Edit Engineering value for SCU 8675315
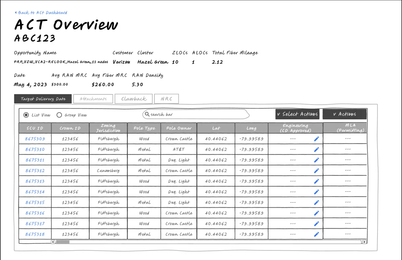Viewport: 402px width, 260px height. point(317,203)
